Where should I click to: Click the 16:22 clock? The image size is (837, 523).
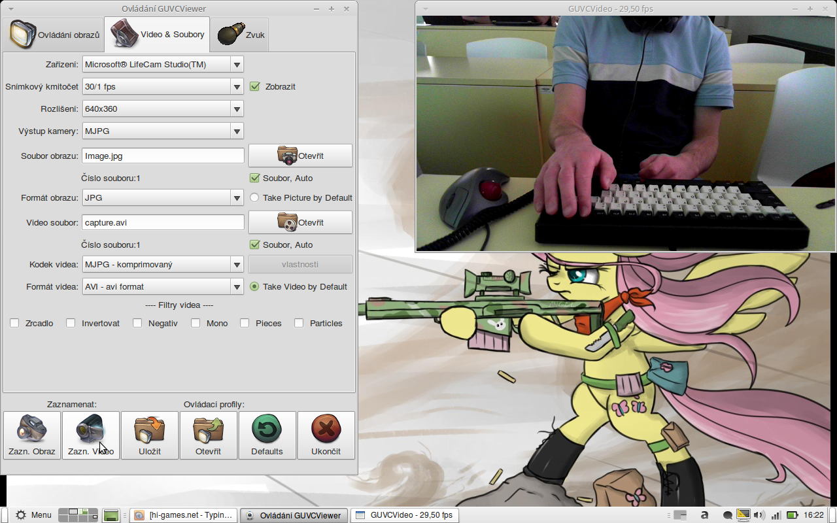[814, 515]
